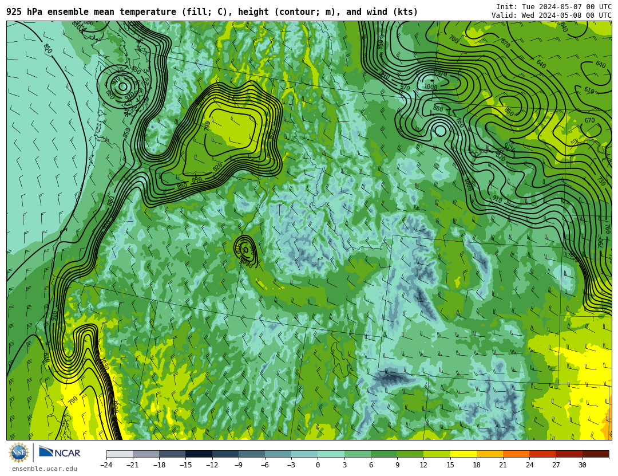Open the ensemble.ucar.edu link text
This screenshot has width=618, height=476.
[45, 469]
